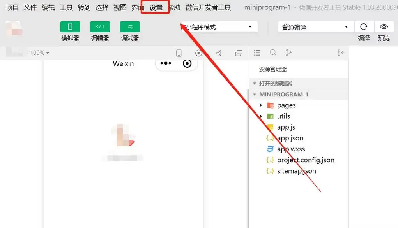
Task: Click the 编译 compile refresh icon
Action: pos(364,26)
